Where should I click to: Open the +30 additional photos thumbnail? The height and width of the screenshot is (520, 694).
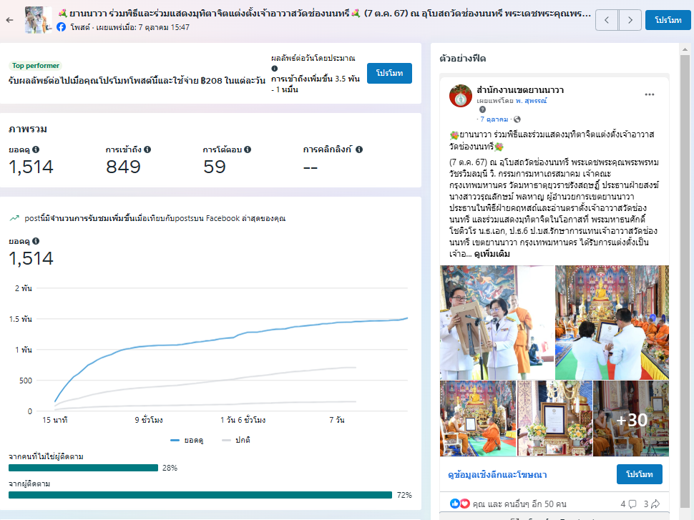pyautogui.click(x=631, y=418)
